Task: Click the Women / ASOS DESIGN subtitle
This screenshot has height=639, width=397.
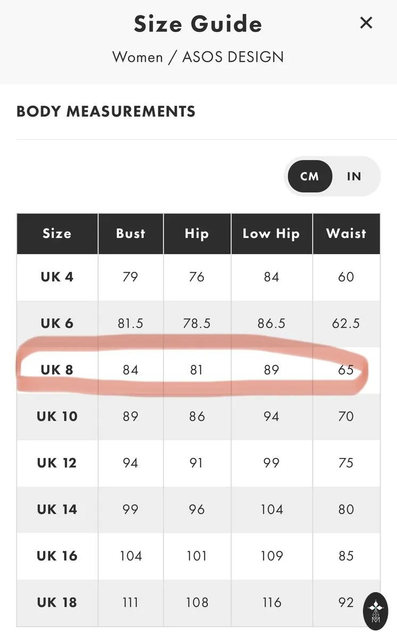Action: [198, 57]
